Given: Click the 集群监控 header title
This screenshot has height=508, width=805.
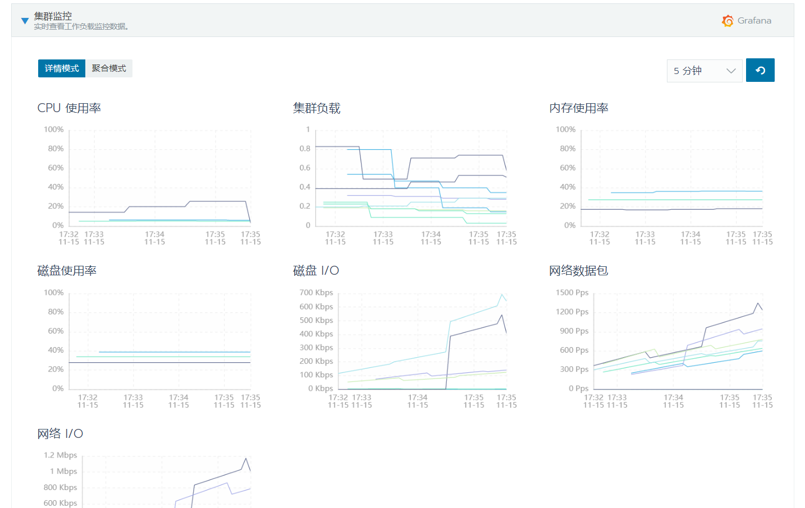Looking at the screenshot, I should pyautogui.click(x=53, y=16).
